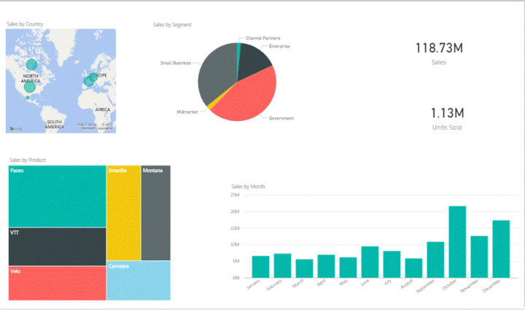Click the 25M axis label
This screenshot has height=310, width=525.
tap(235, 195)
